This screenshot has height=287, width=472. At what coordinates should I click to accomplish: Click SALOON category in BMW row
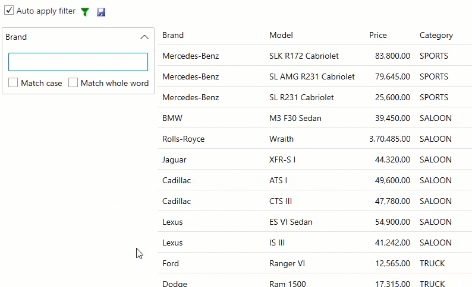pos(436,118)
